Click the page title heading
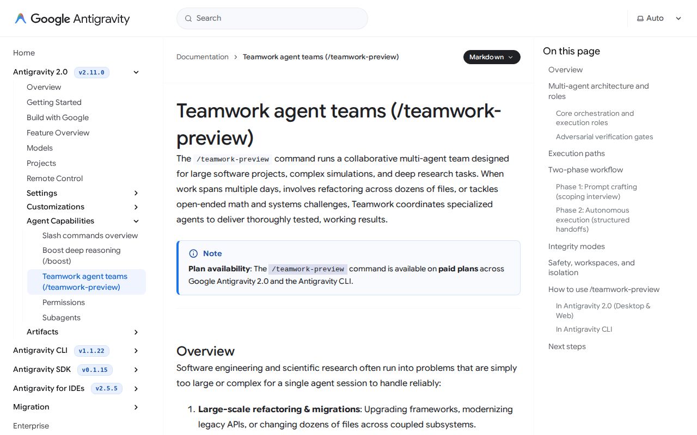Screen dimensions: 697x435 pyautogui.click(x=338, y=125)
